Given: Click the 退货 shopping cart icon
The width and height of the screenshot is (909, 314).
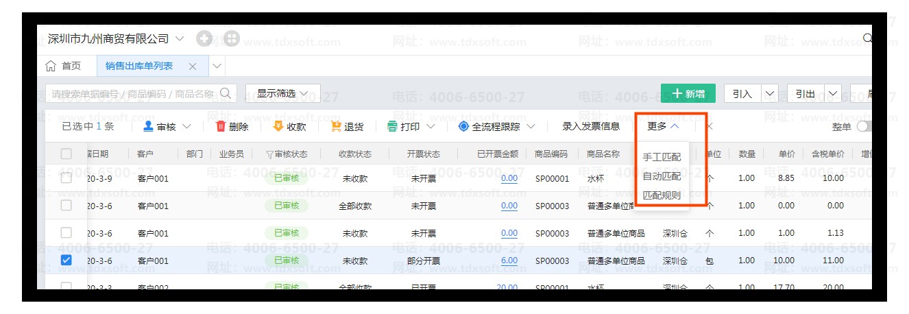Looking at the screenshot, I should pos(336,126).
